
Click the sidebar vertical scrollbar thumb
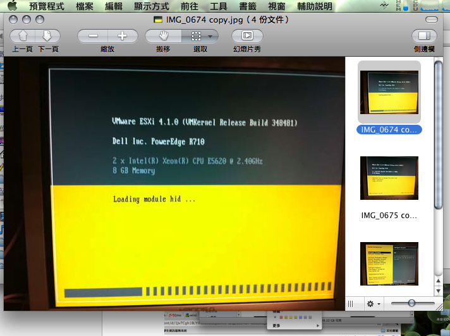438,135
